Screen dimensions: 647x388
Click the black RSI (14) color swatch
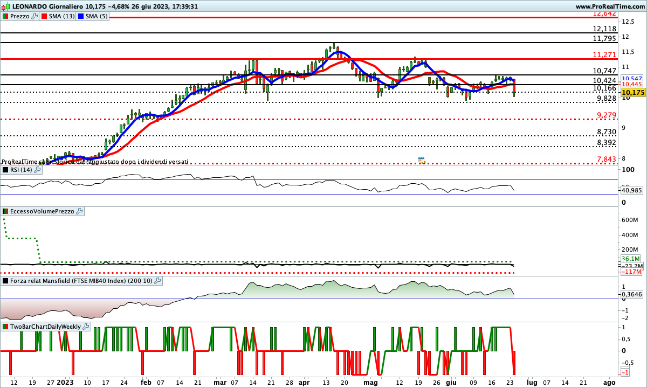(x=5, y=170)
